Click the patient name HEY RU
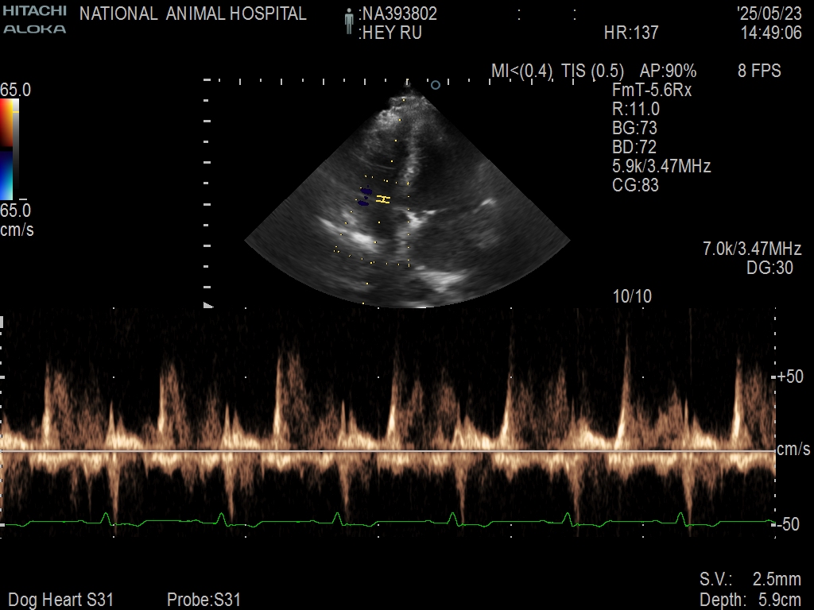 click(x=390, y=33)
